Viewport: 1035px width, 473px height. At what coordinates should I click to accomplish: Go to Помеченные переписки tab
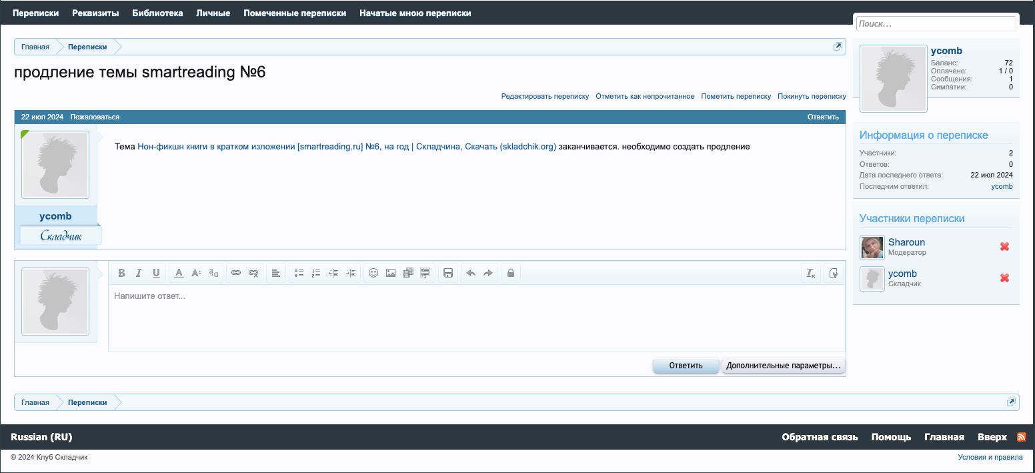click(295, 13)
